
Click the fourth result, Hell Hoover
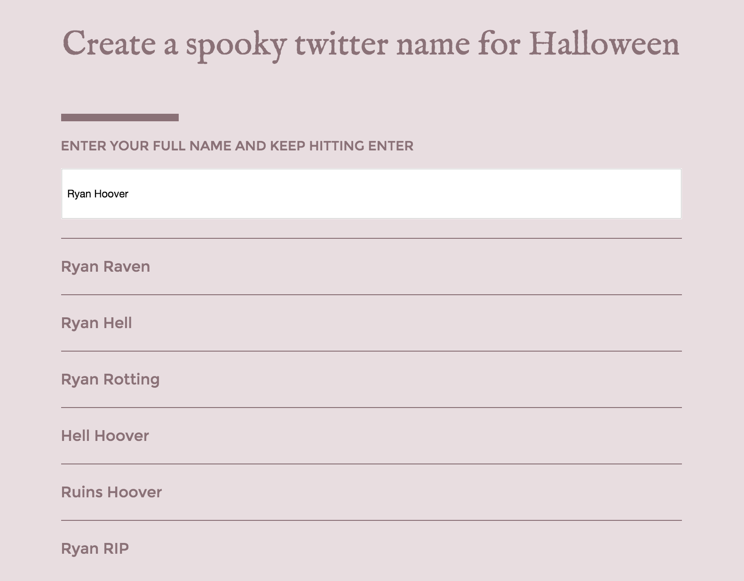pos(104,436)
